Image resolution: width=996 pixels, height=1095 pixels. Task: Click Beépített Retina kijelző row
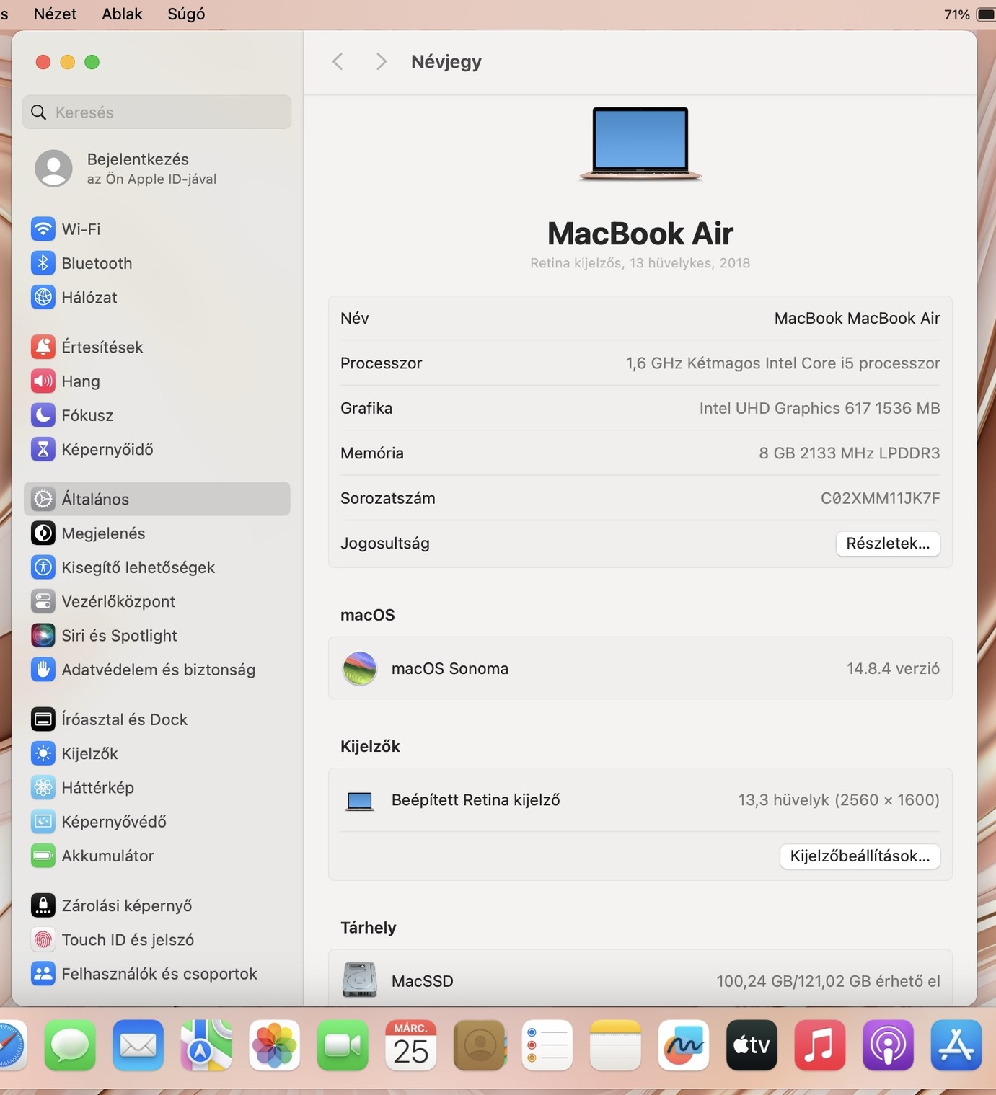tap(640, 800)
